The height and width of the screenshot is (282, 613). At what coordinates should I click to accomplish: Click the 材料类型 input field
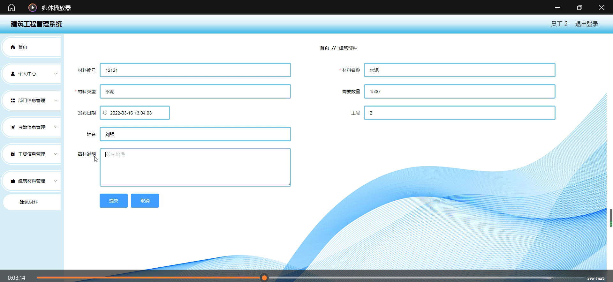point(195,92)
